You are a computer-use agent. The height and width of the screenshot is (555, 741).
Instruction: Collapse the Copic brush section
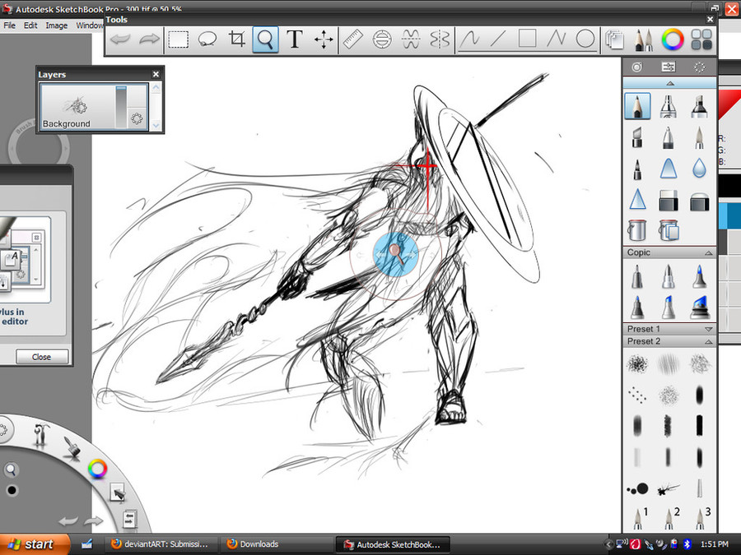pos(708,253)
